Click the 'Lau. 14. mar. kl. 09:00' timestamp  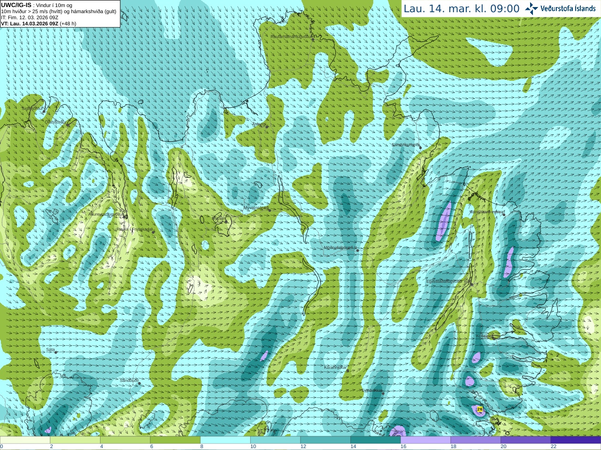(x=462, y=8)
